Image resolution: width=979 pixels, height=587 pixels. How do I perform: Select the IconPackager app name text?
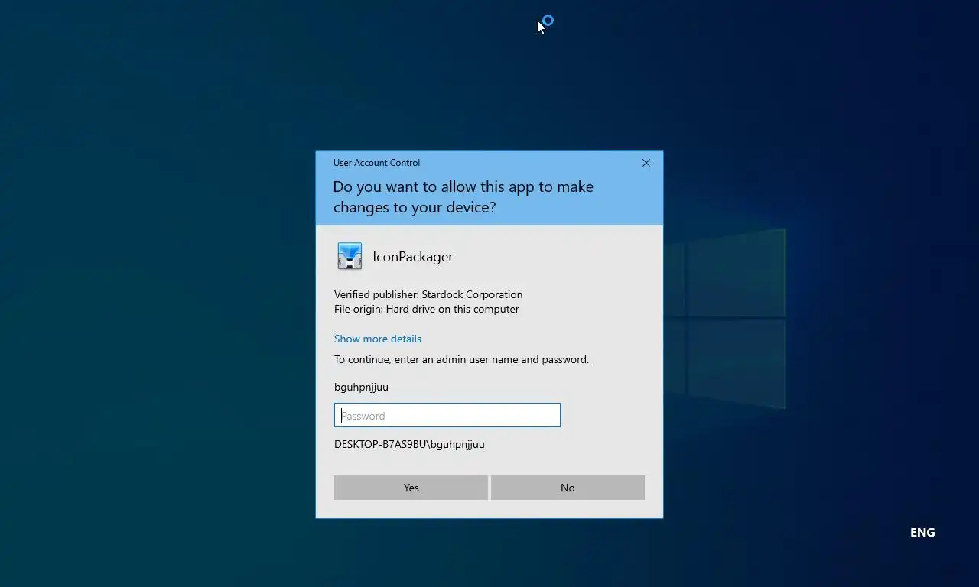click(x=413, y=257)
